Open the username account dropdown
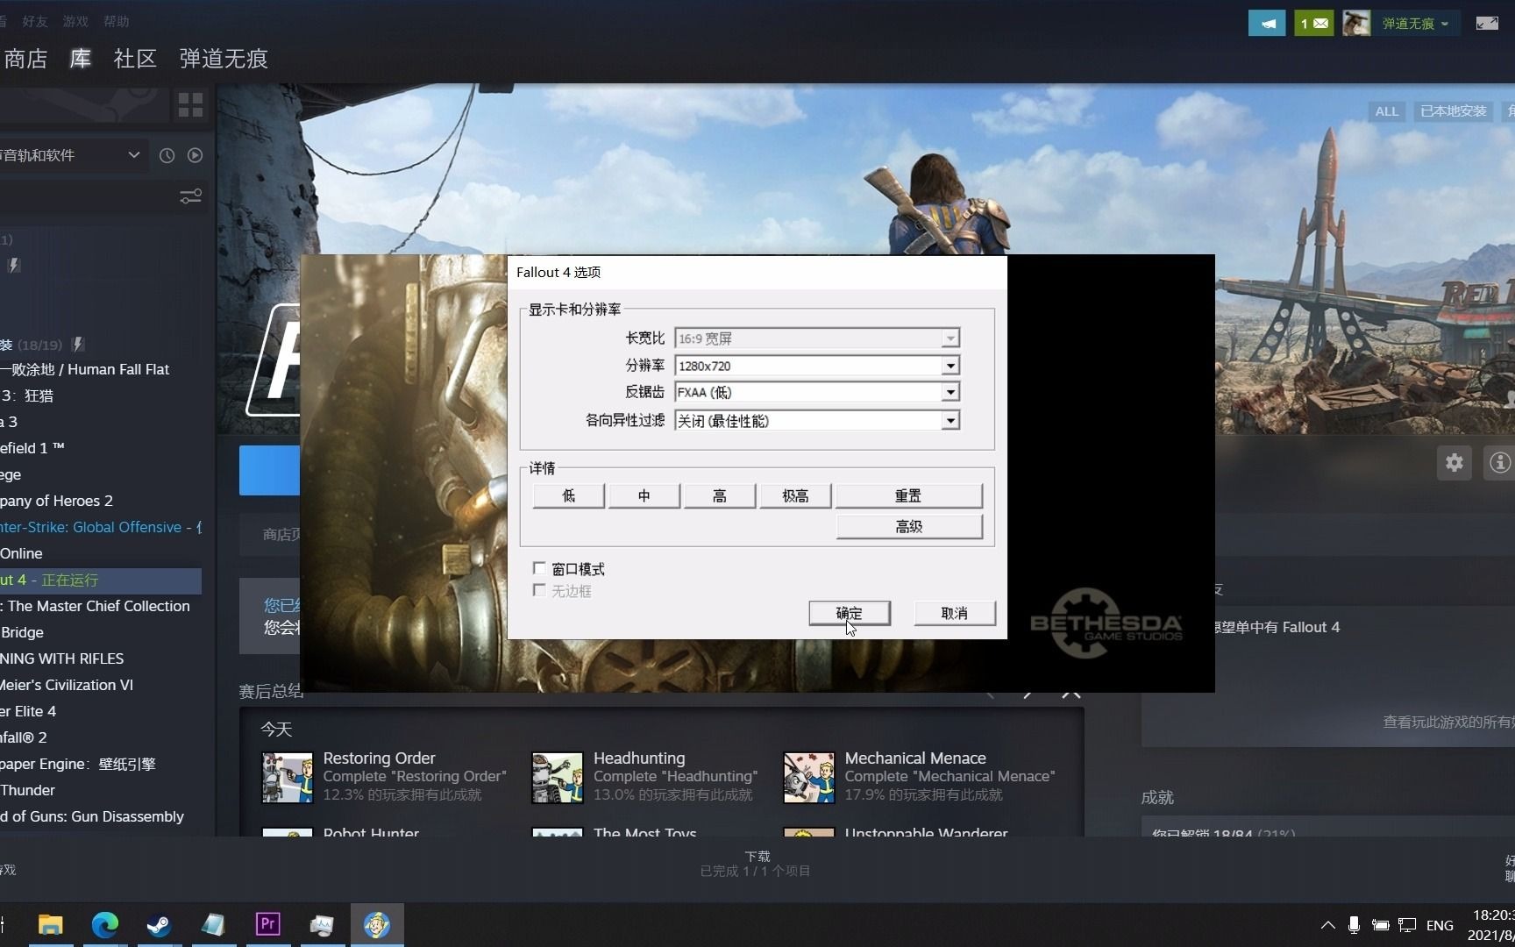This screenshot has height=947, width=1515. [1415, 24]
